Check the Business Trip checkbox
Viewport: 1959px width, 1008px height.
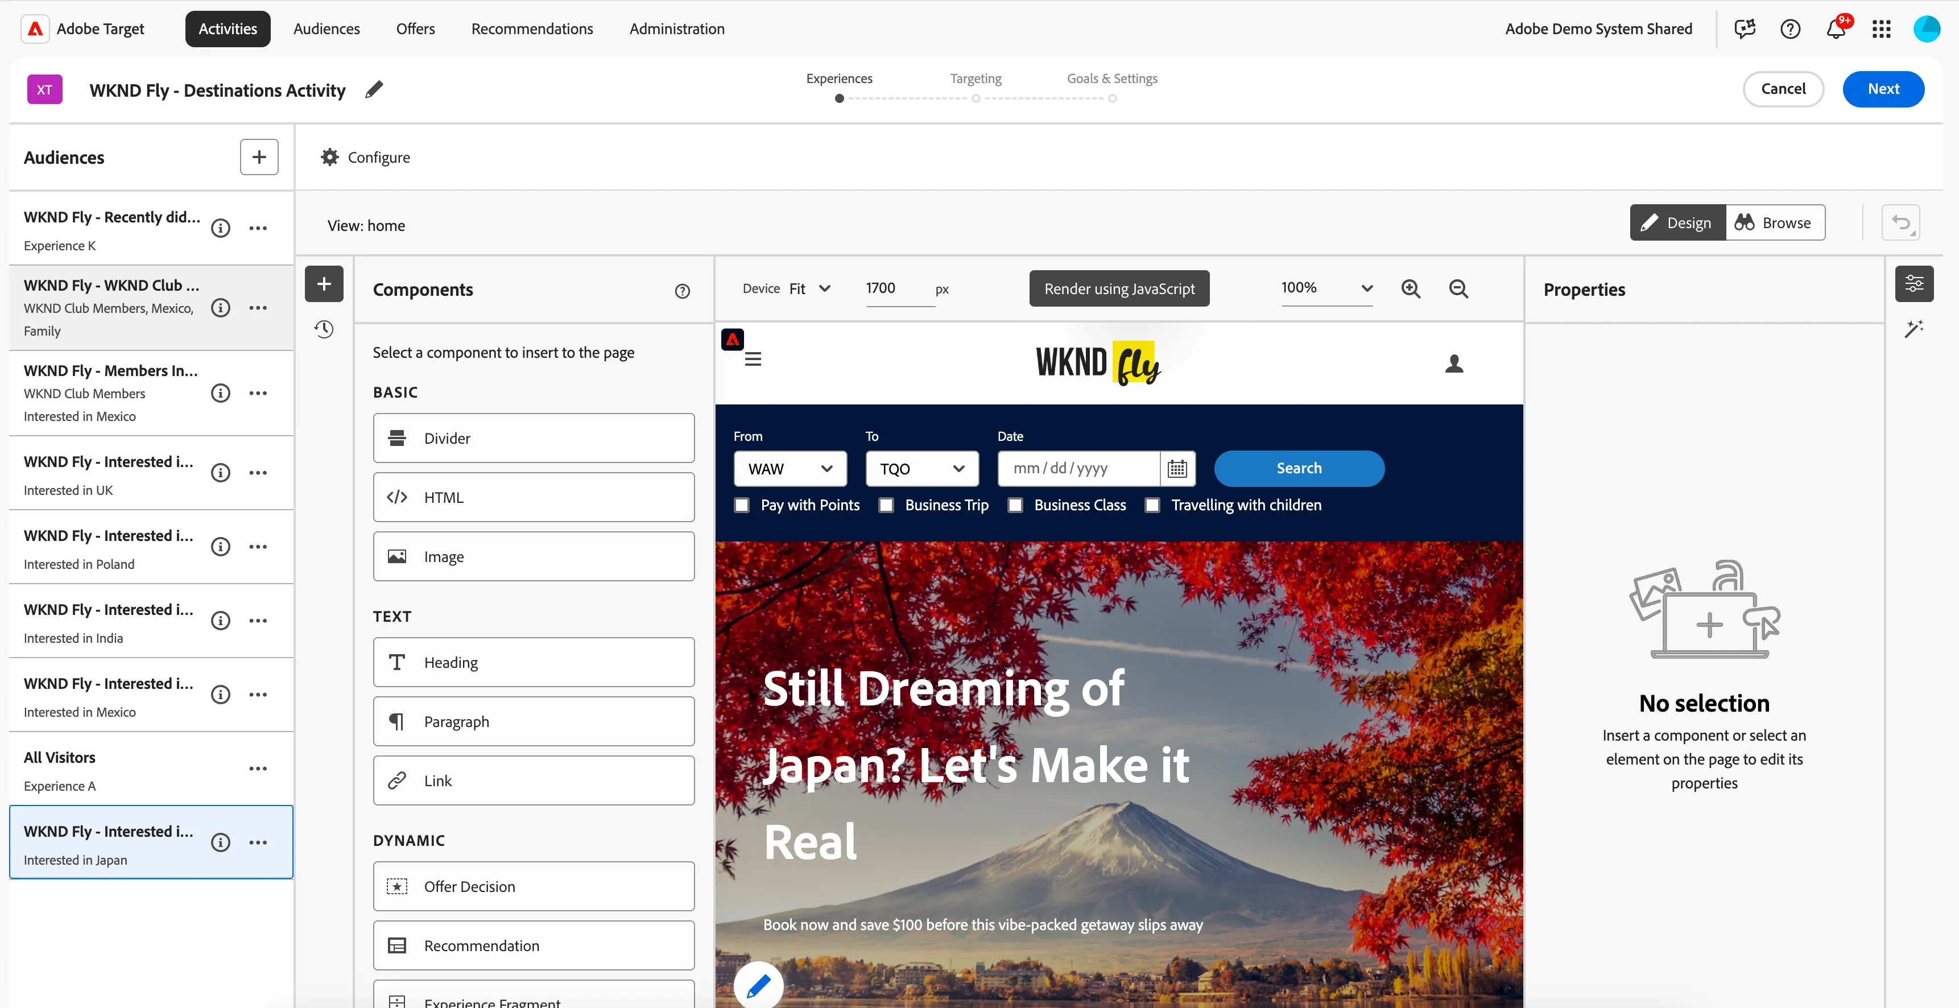click(886, 505)
